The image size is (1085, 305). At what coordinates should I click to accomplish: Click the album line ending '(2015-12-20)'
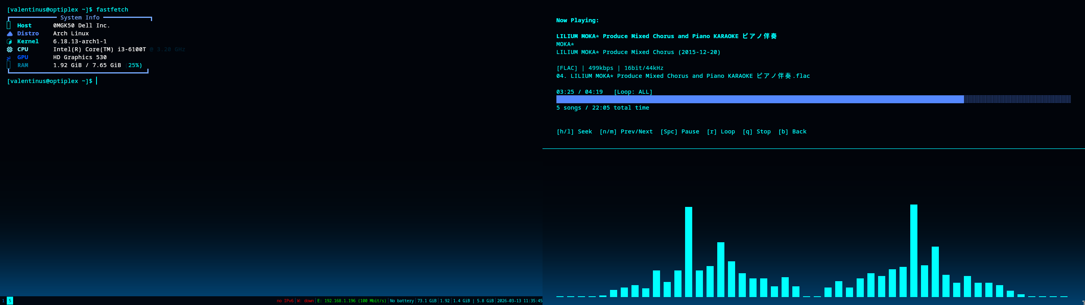(x=639, y=52)
